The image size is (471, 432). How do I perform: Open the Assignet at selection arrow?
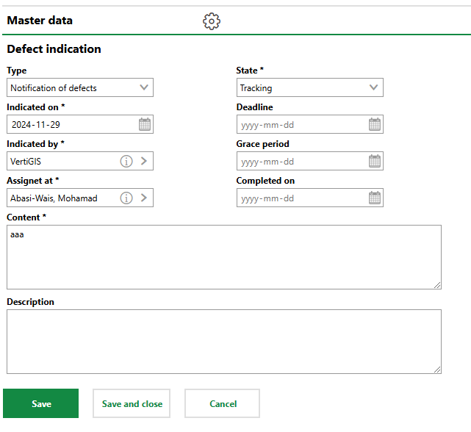(x=143, y=198)
